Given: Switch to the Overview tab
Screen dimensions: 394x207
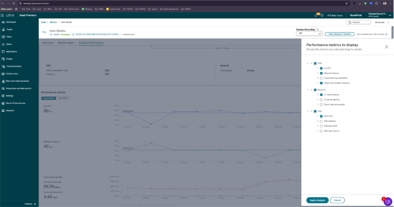Looking at the screenshot, I should 48,43.
